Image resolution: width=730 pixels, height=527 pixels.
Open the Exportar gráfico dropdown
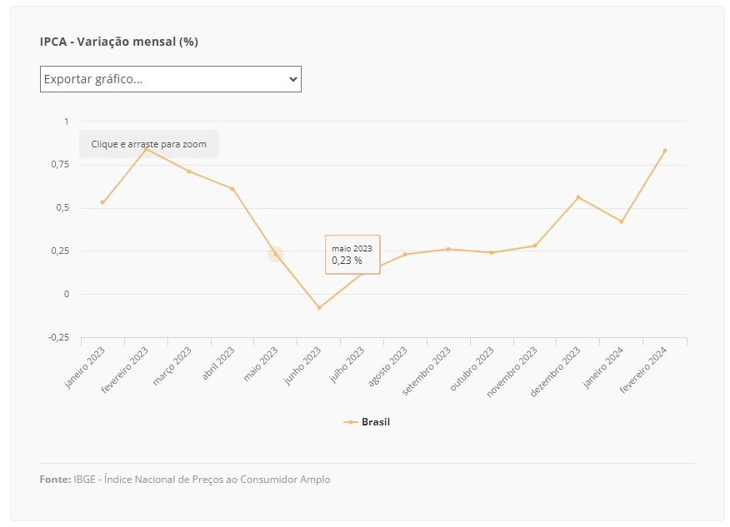170,79
